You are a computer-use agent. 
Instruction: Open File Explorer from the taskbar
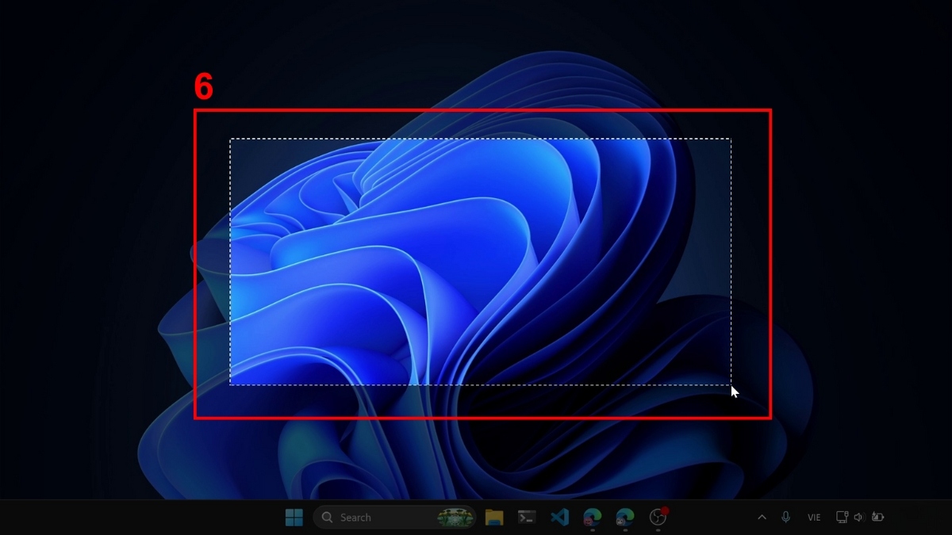494,517
